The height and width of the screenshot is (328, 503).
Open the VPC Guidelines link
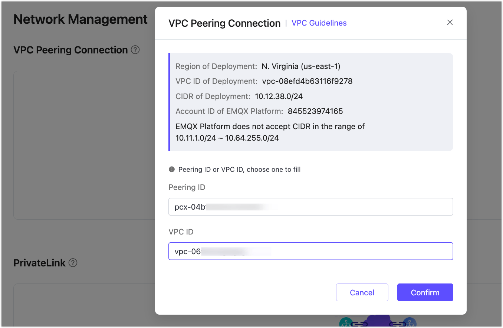319,23
